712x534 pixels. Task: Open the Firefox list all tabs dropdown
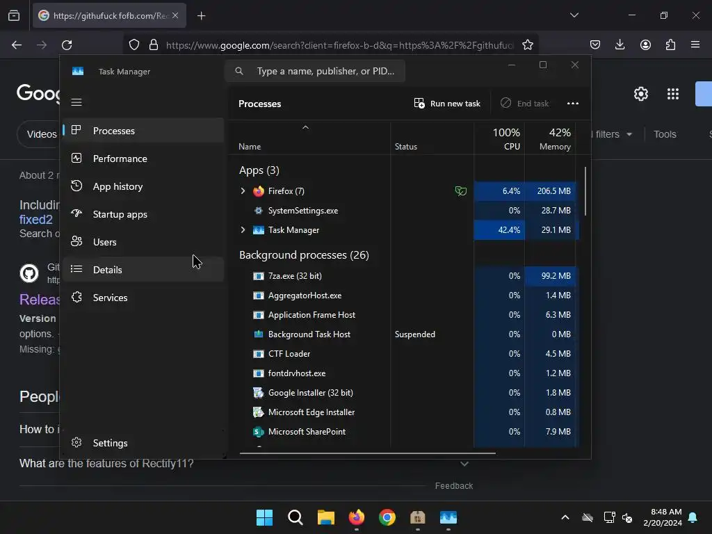(x=574, y=15)
